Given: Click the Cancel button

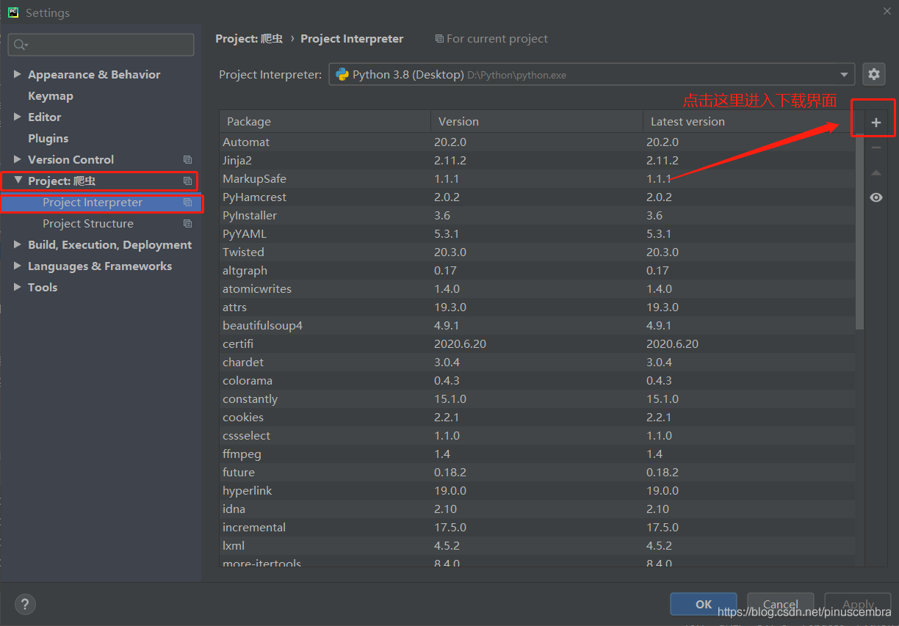Looking at the screenshot, I should coord(780,604).
